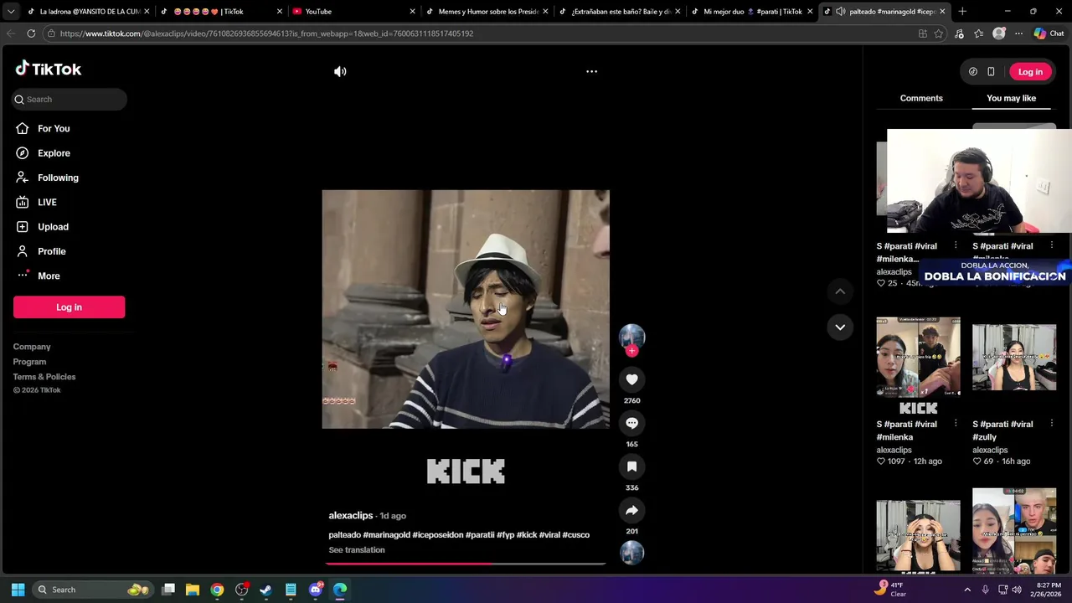Launch Chrome from the taskbar
Viewport: 1072px width, 603px height.
coord(217,590)
